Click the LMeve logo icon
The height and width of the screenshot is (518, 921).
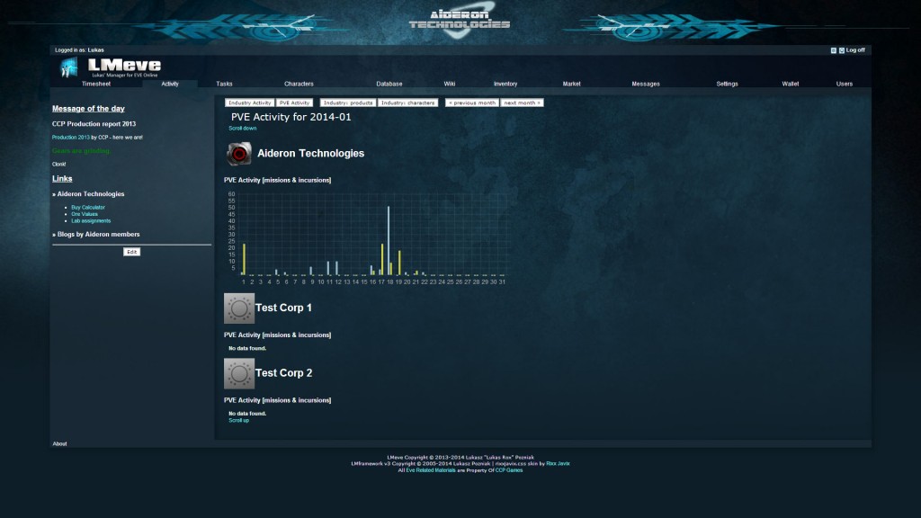(69, 67)
